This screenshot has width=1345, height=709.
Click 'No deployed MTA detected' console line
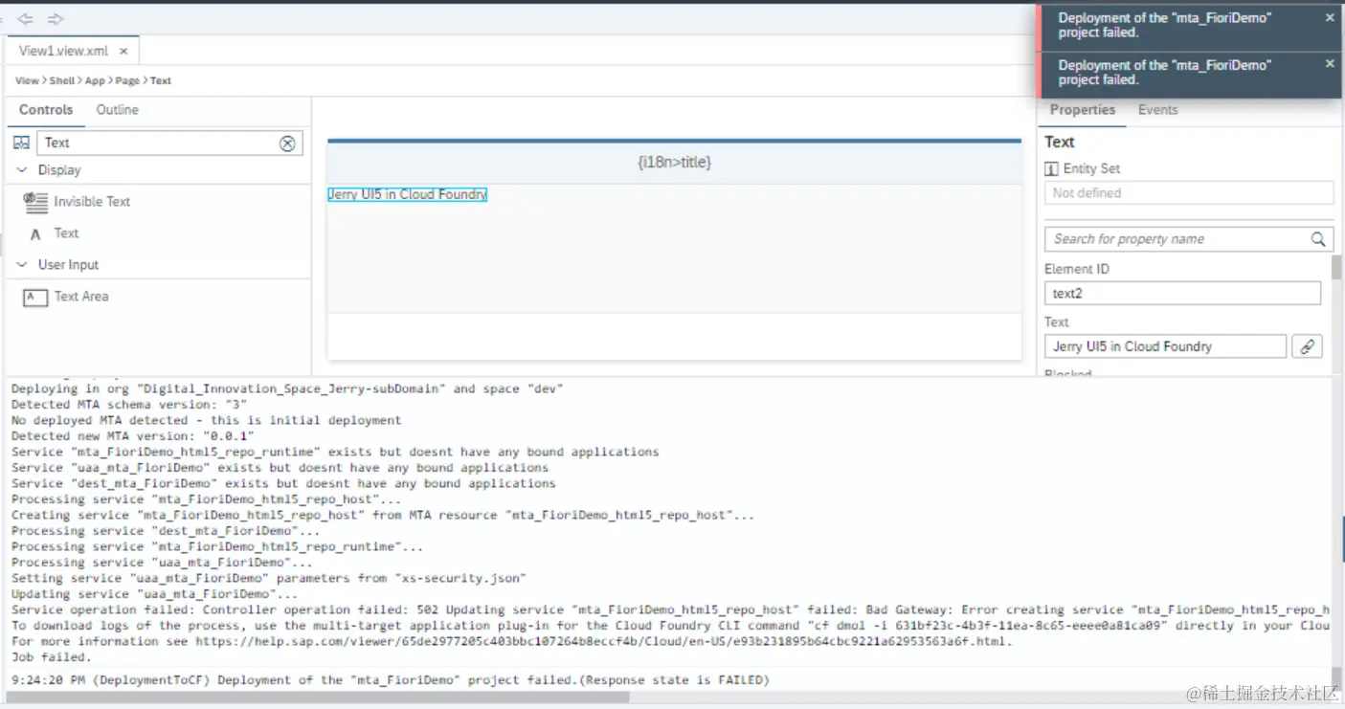(x=207, y=420)
